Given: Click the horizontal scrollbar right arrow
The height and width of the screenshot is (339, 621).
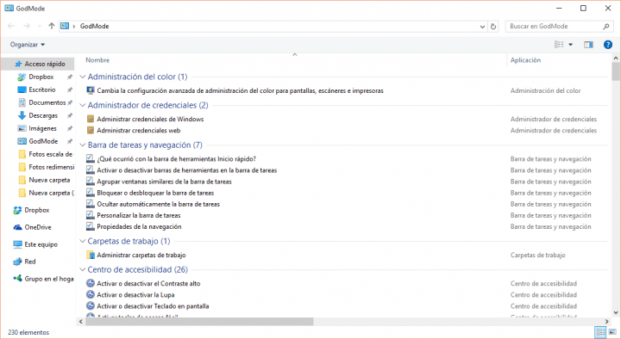Looking at the screenshot, I should coord(607,322).
